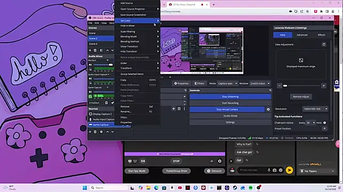The image size is (343, 192).
Task: Expand Transform submenu
Action: [x=138, y=68]
